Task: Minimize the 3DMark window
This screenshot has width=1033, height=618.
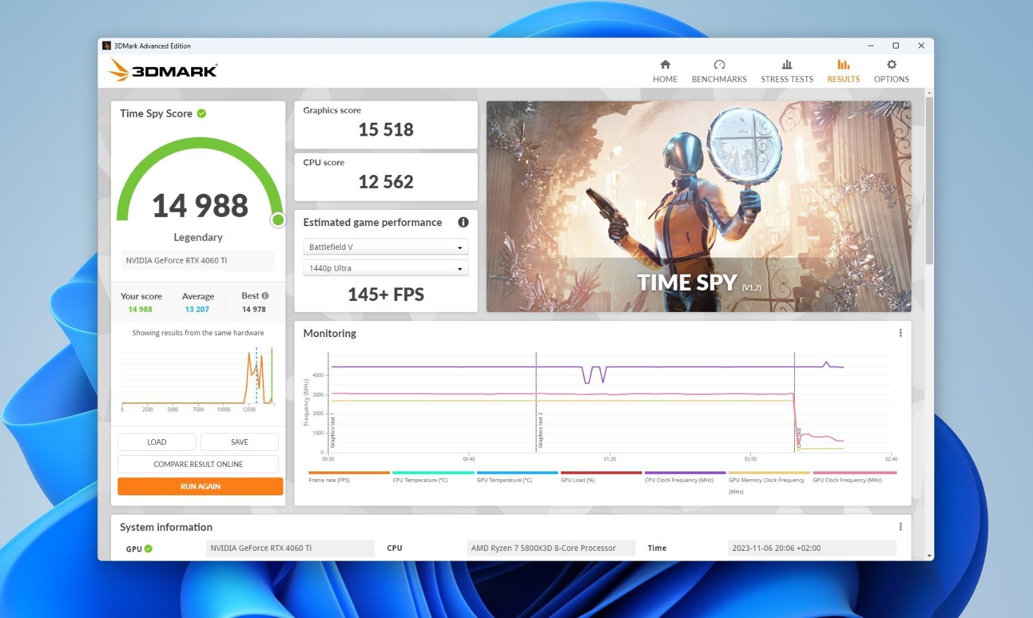Action: coord(870,46)
